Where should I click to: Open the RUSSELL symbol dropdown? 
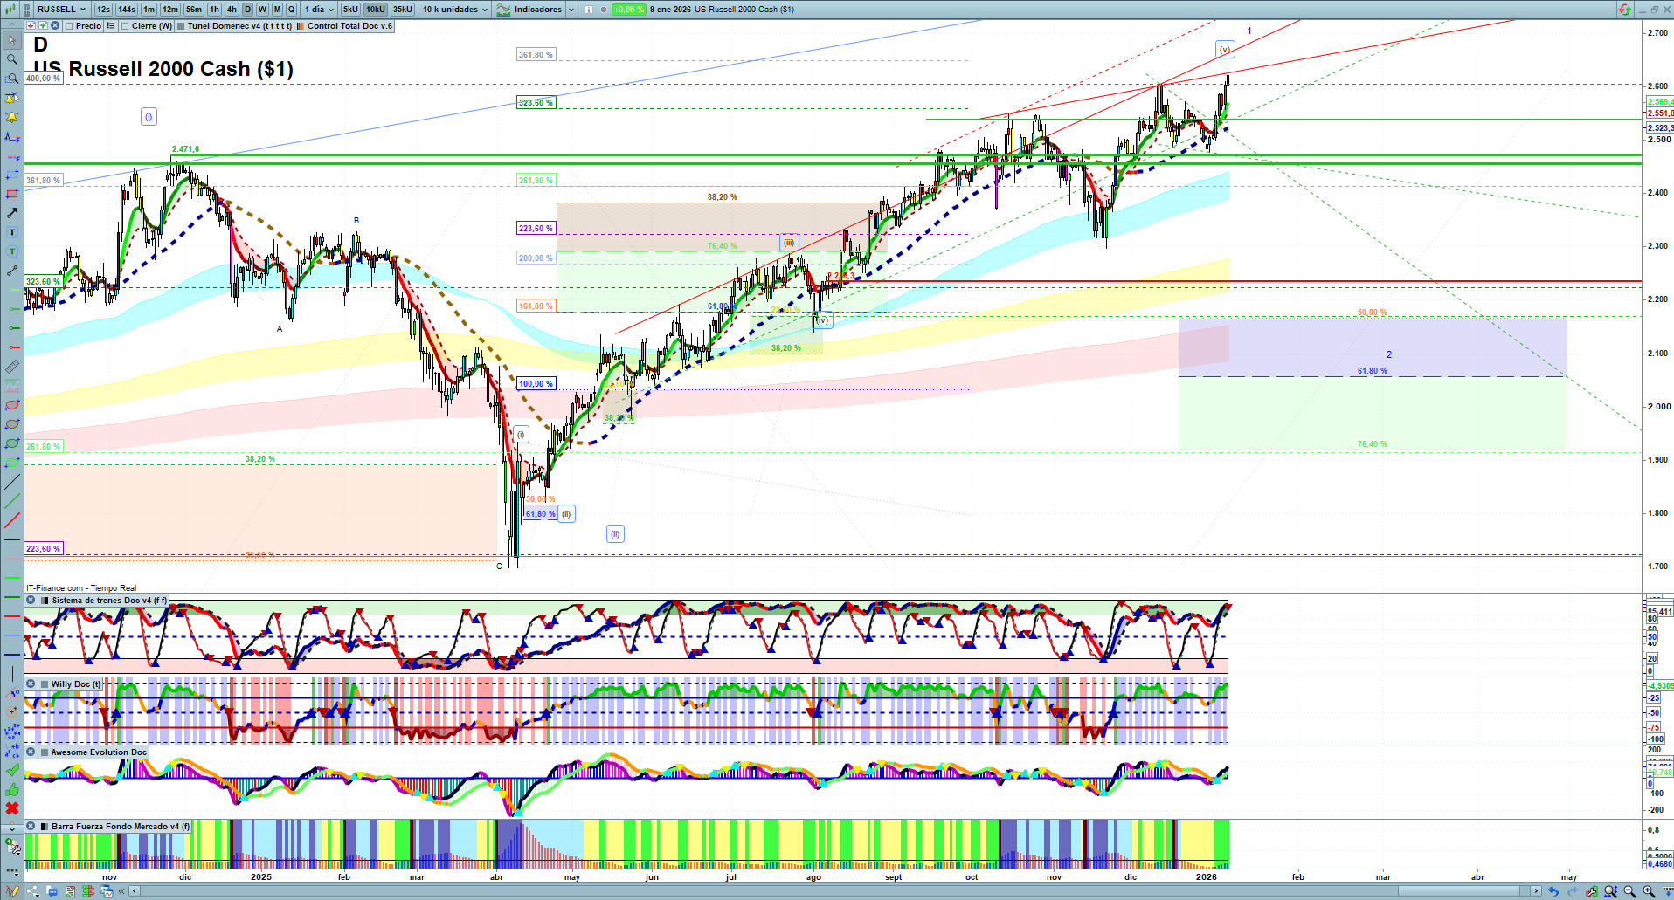[61, 10]
